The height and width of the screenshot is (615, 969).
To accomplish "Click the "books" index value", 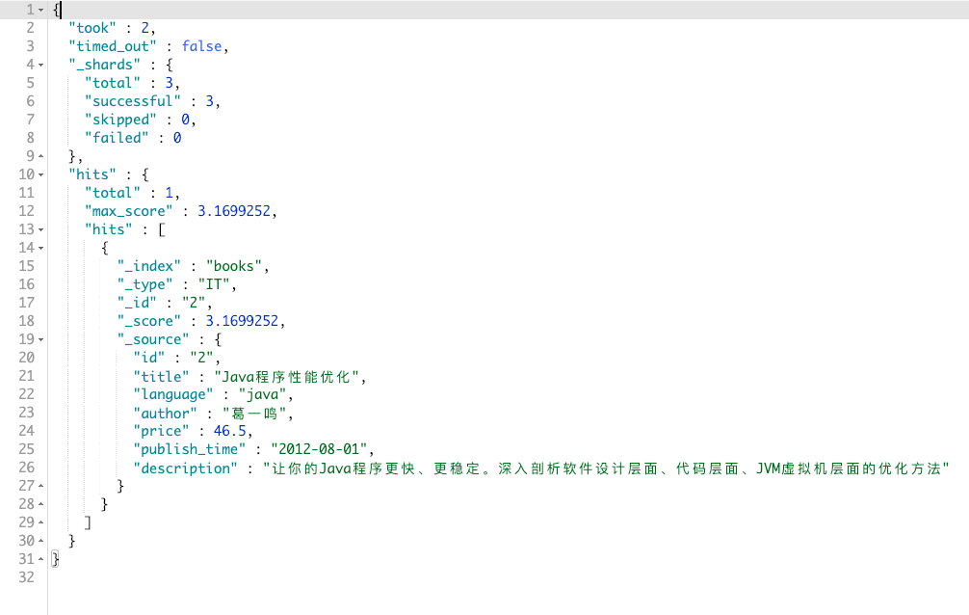I will pyautogui.click(x=234, y=266).
